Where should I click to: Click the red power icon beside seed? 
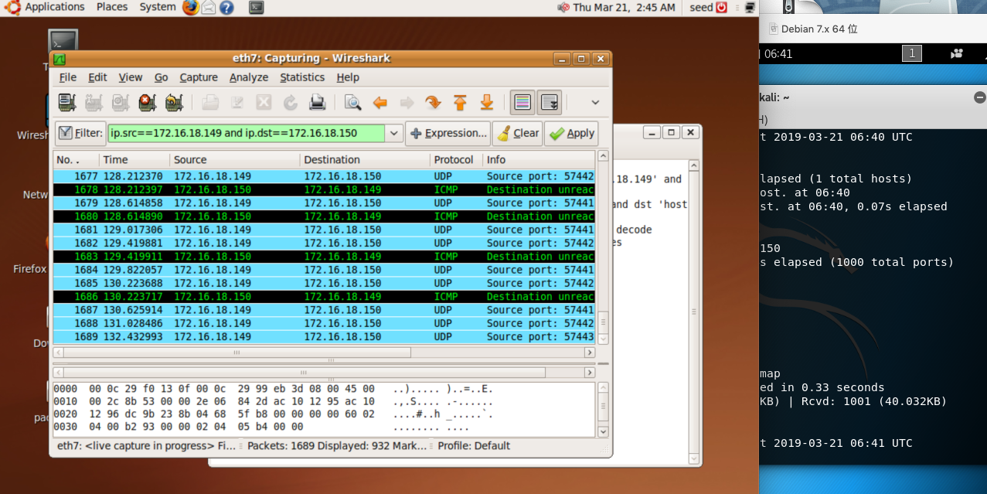(722, 7)
